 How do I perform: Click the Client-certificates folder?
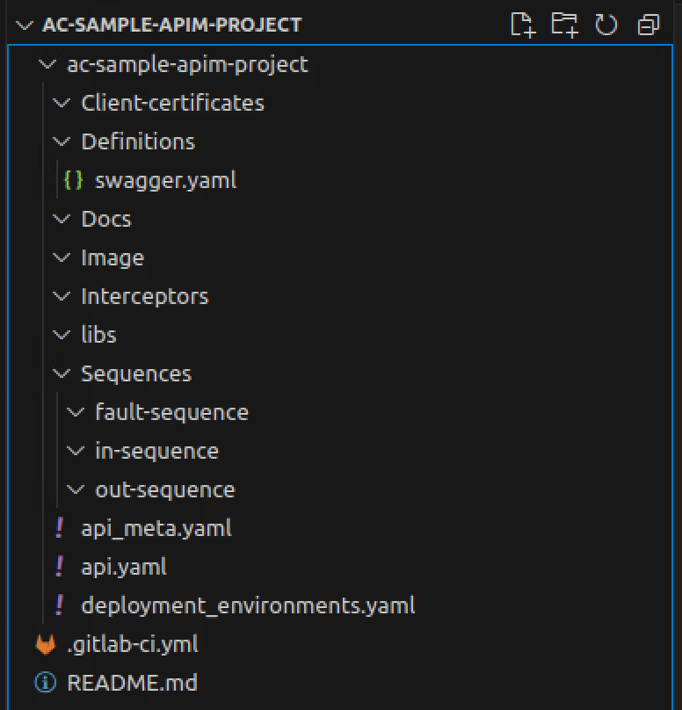coord(172,102)
